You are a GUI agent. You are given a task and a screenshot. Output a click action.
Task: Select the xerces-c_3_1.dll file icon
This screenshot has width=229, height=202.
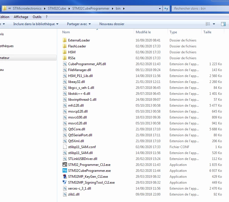[x=65, y=188]
